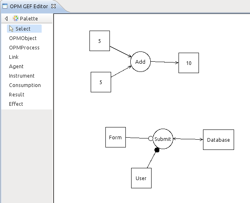Select the User object box
Viewport: 250px width, 203px height.
[141, 178]
